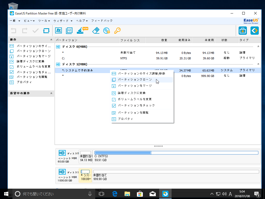
Task: Click the ファイルシス column header
Action: coord(132,40)
